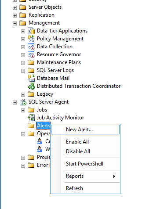
Task: Select the Server Objects tree label
Action: [45, 7]
